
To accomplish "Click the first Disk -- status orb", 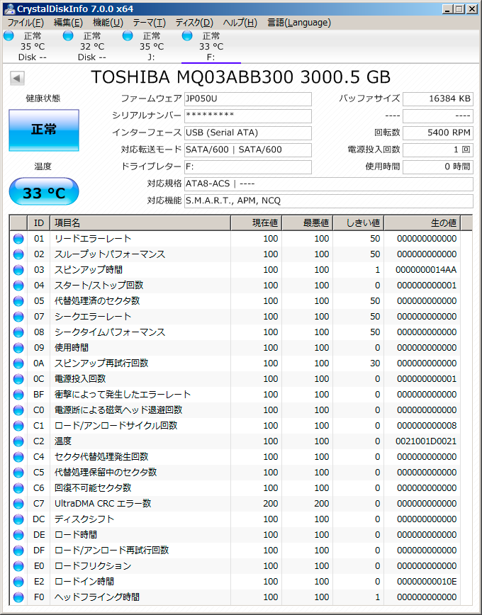I will pos(9,35).
